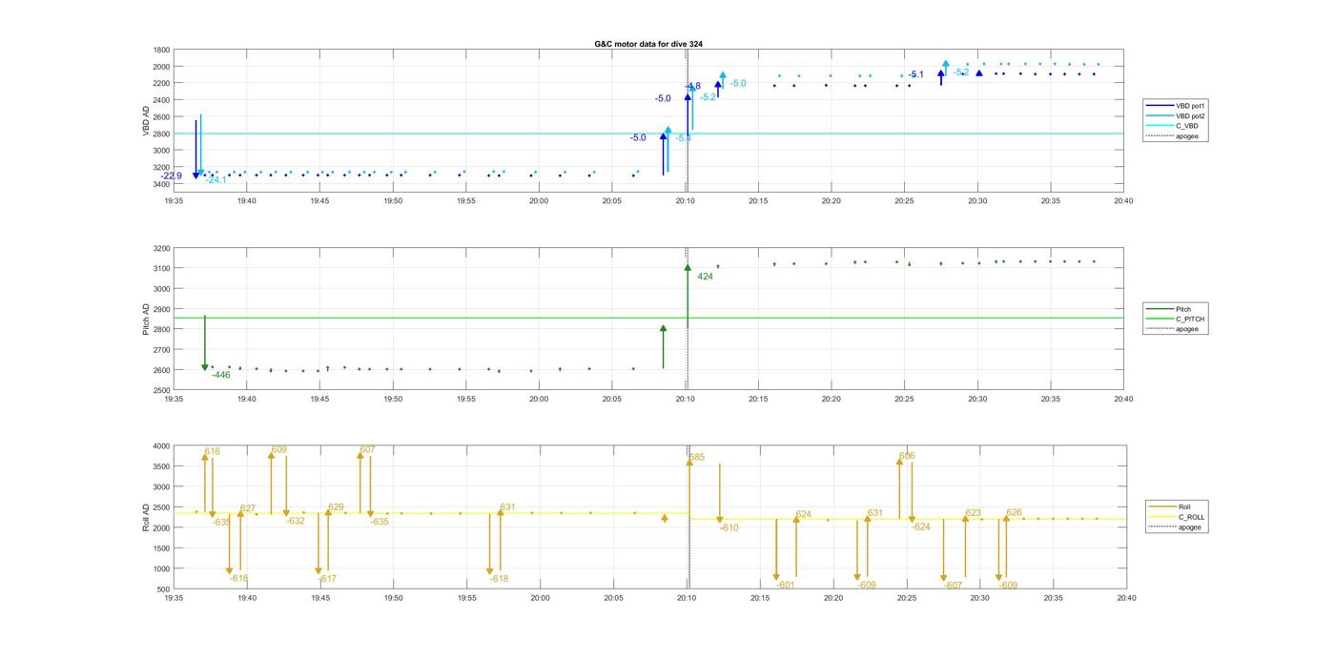Select the "1800" tick on VBD axis
Image resolution: width=1335 pixels, height=661 pixels.
click(x=162, y=50)
